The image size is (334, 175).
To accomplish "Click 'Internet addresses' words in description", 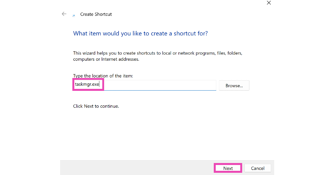I will [120, 59].
